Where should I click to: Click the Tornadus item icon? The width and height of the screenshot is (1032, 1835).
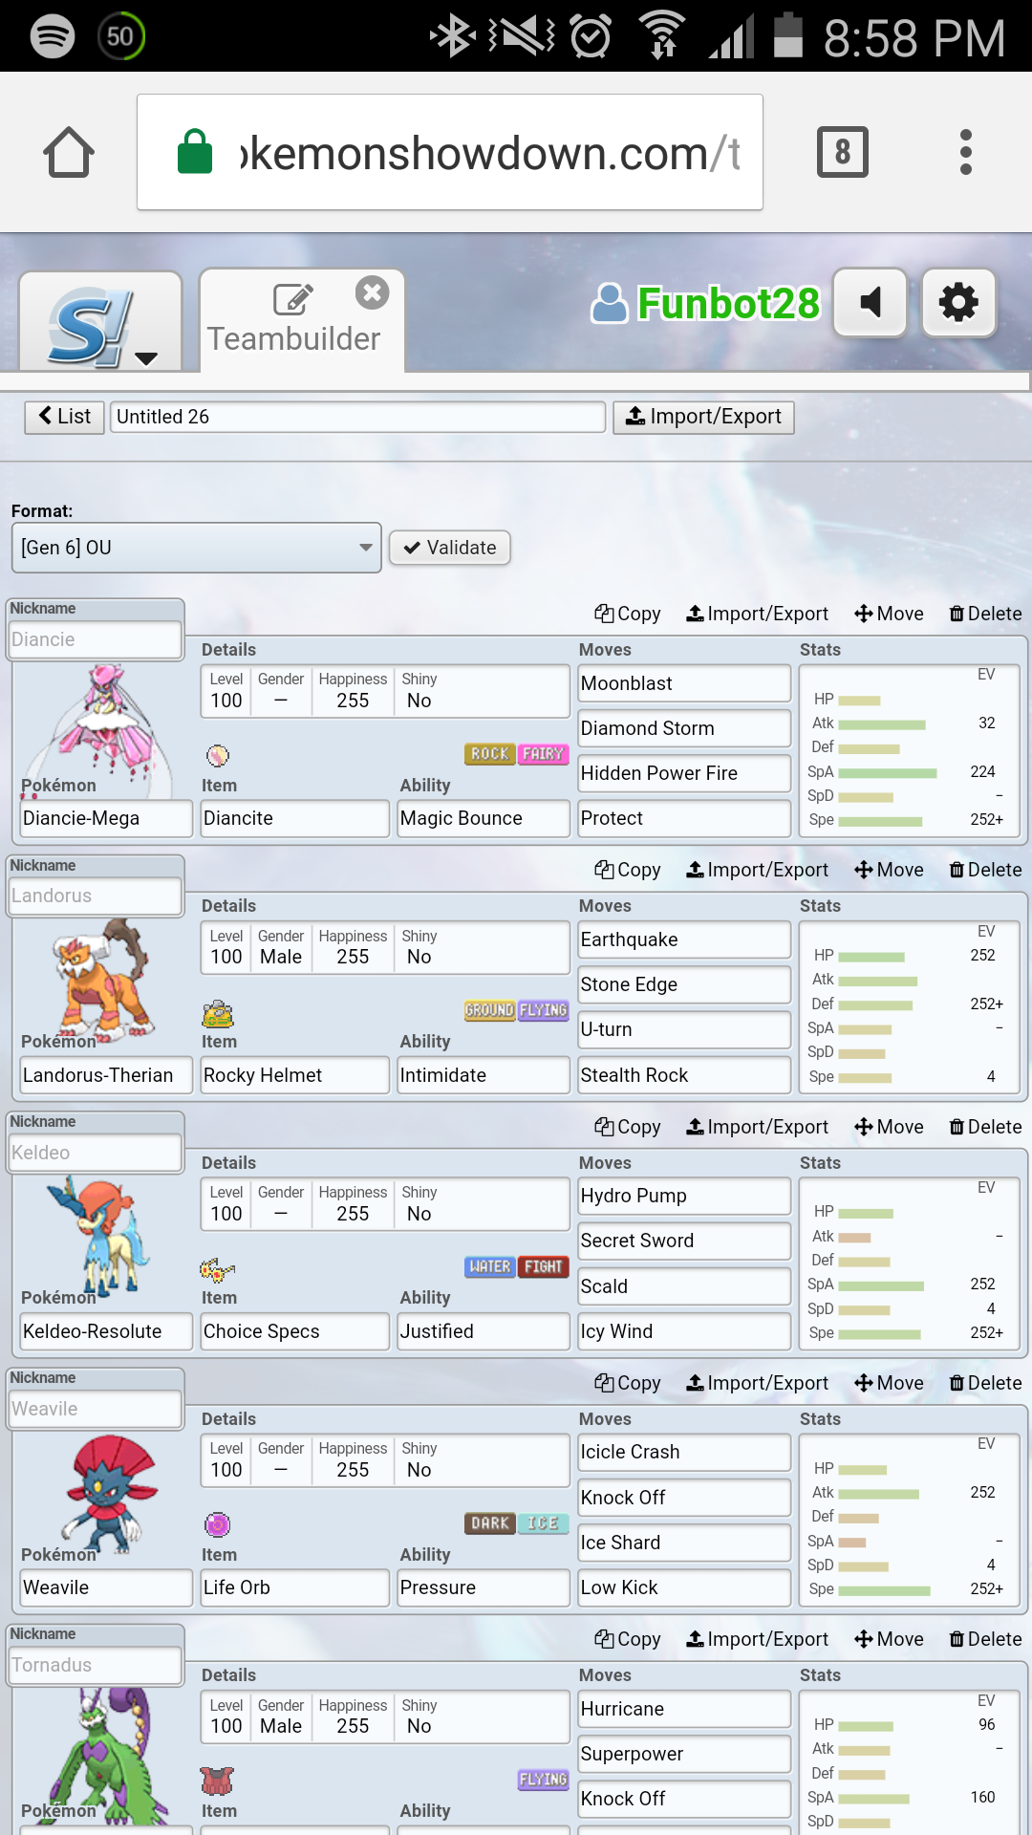217,1781
